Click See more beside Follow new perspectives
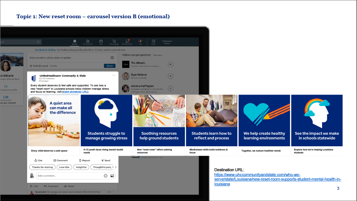 click(x=158, y=55)
